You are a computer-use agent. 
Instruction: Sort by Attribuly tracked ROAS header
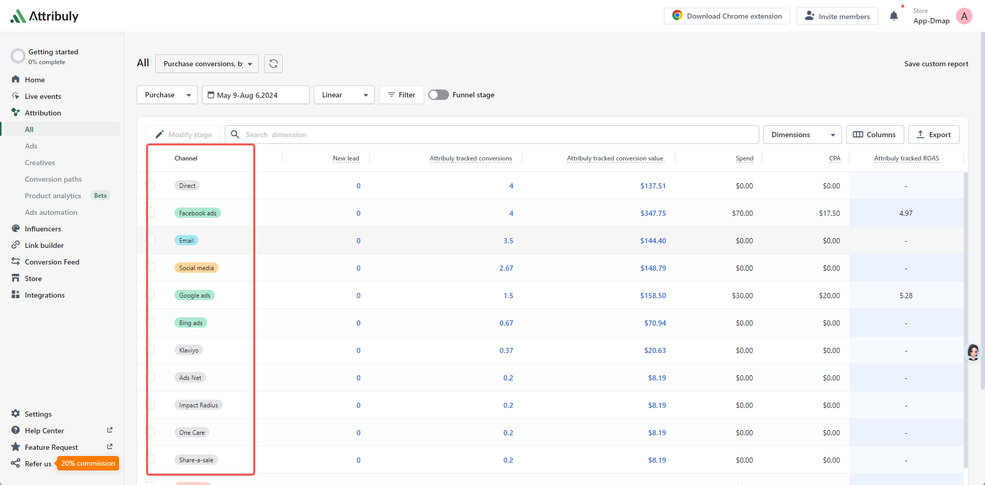[x=906, y=158]
